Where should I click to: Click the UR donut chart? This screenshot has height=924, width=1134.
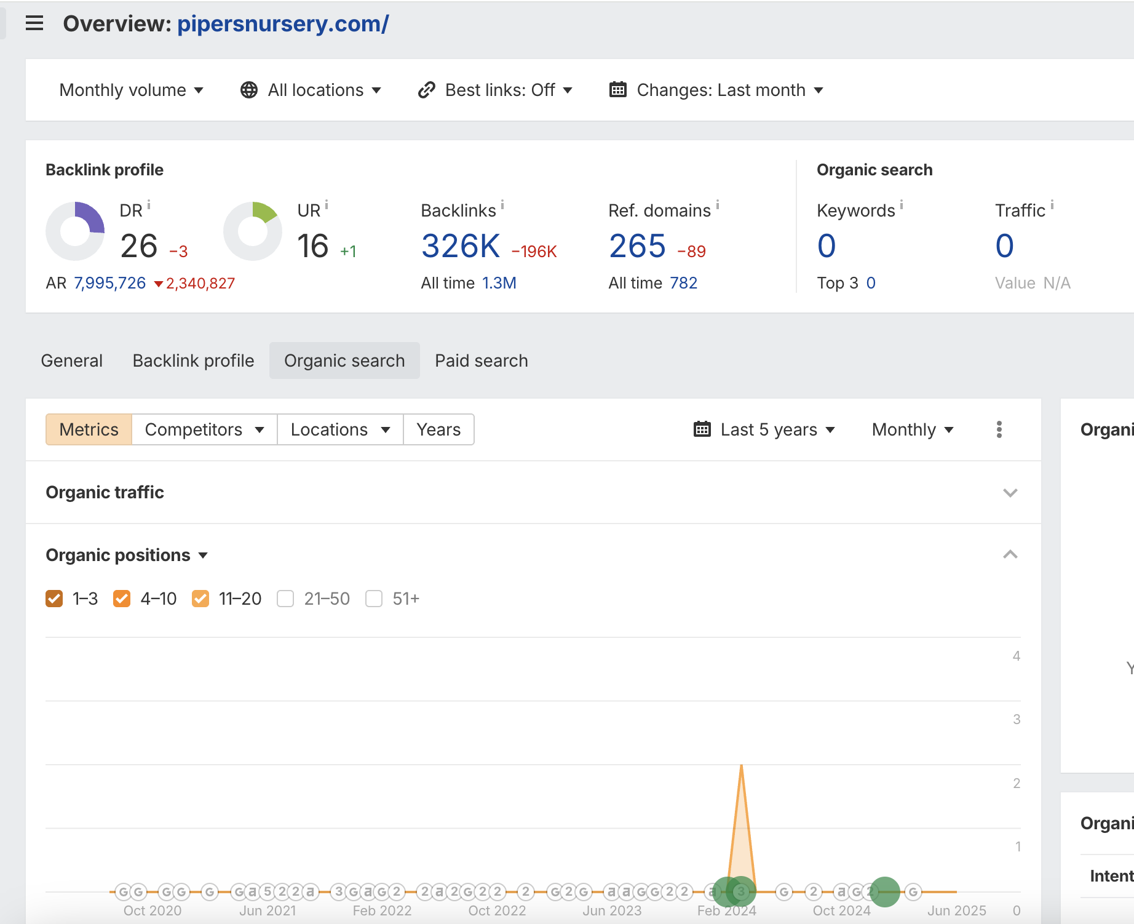(x=253, y=231)
